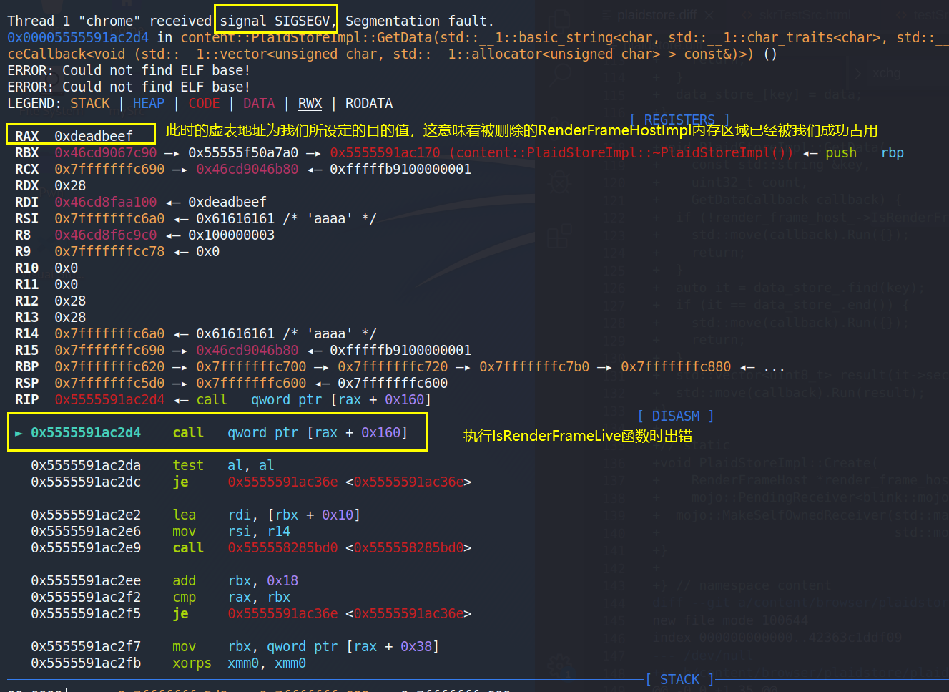
Task: Click the DISASM section header
Action: (x=675, y=416)
